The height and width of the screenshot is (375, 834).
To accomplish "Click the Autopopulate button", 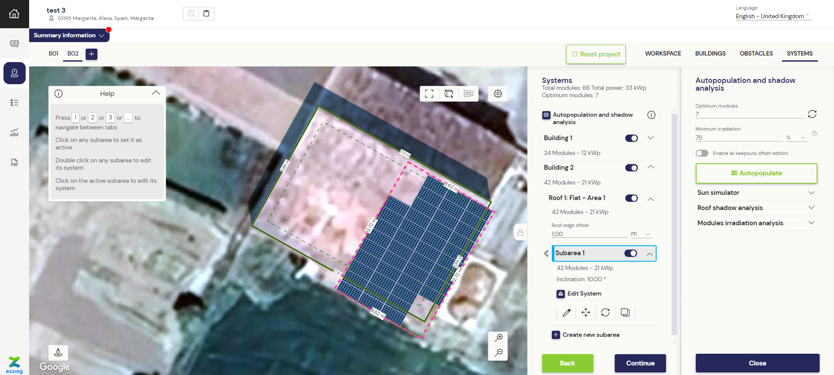I will (756, 173).
